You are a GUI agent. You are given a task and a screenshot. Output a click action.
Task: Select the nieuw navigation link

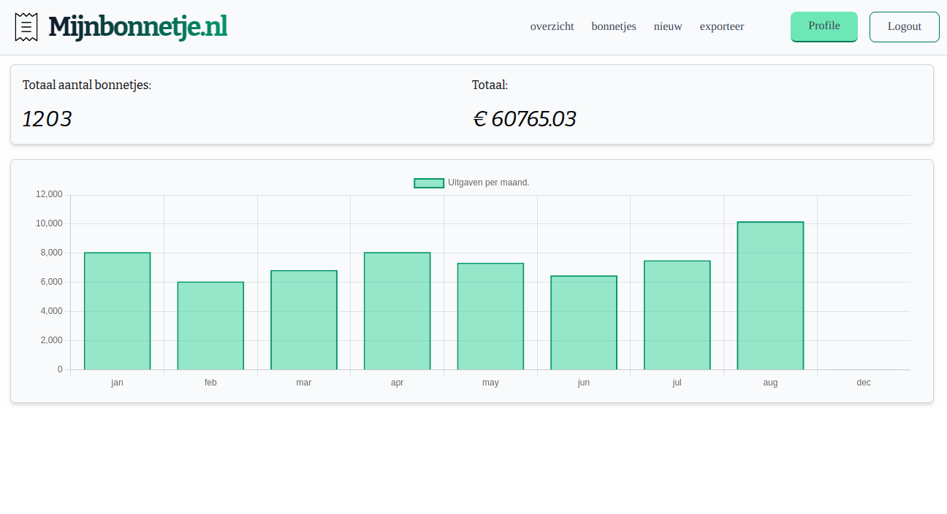coord(668,26)
